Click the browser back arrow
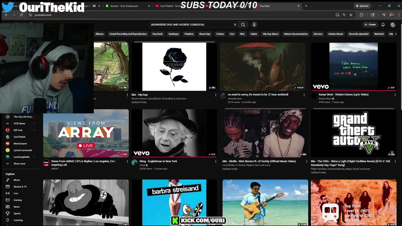This screenshot has height=226, width=402. pos(6,15)
